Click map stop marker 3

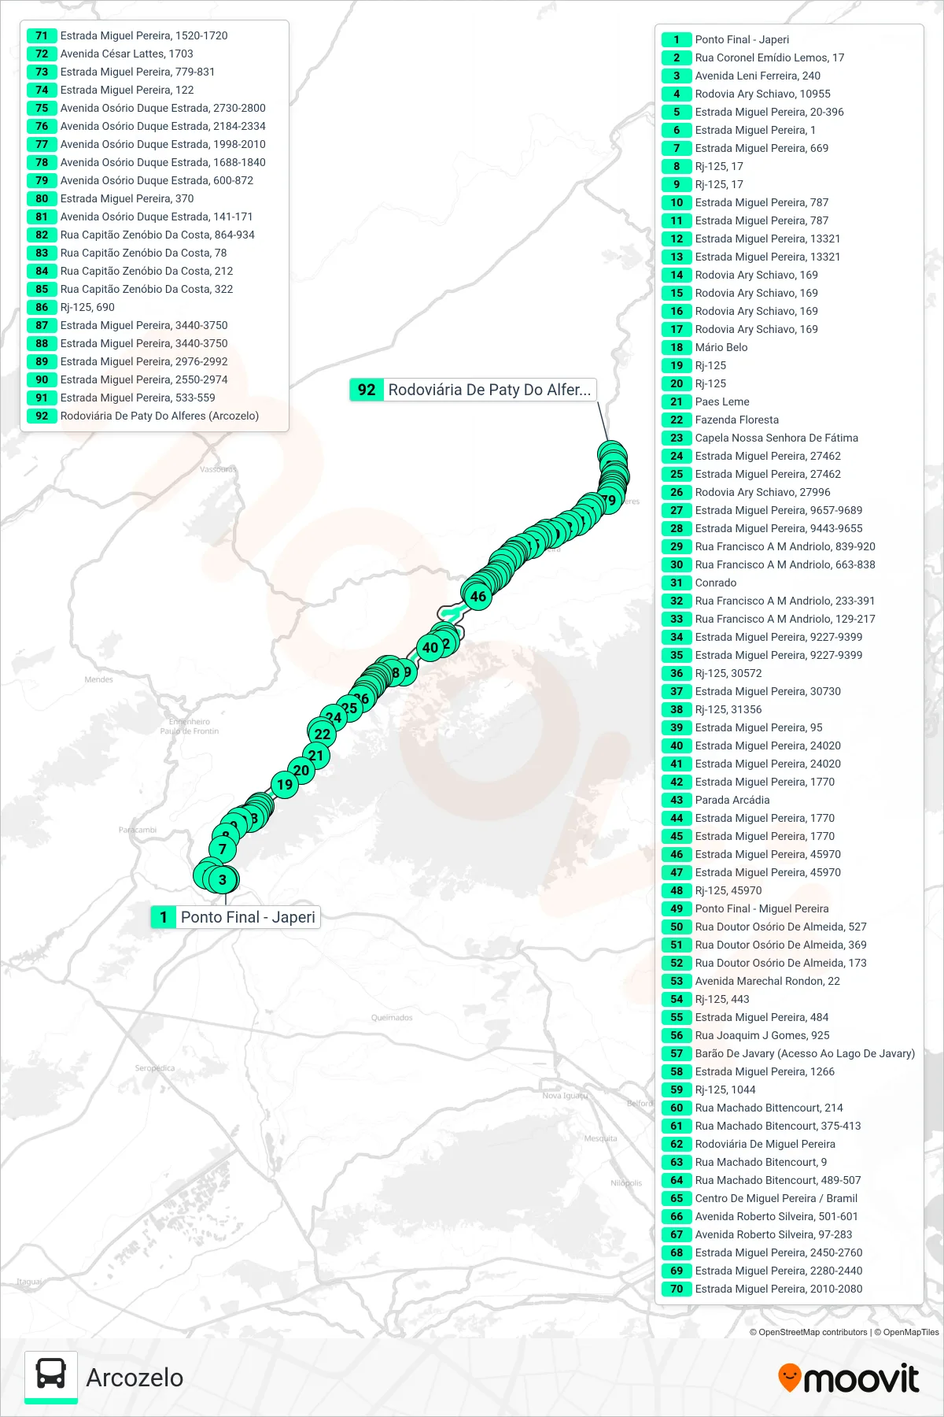223,879
